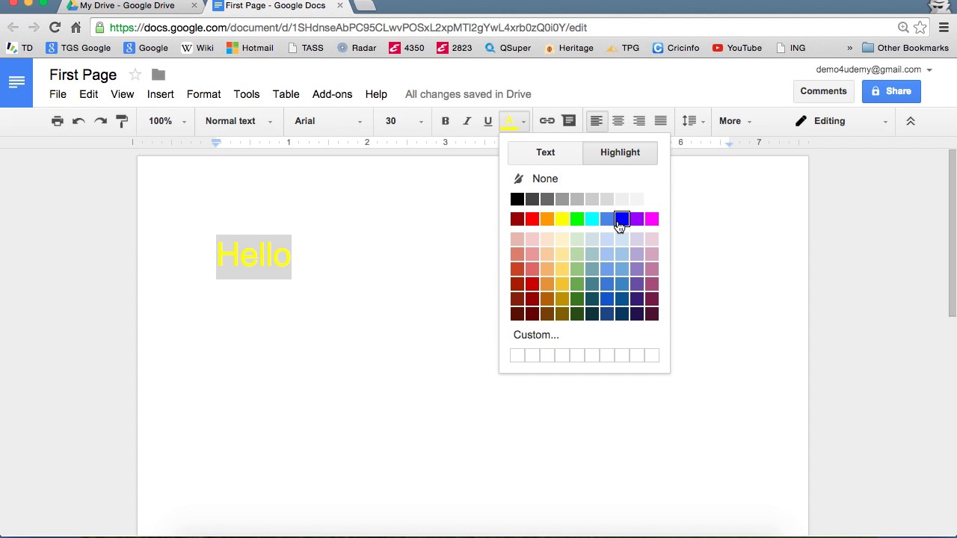The width and height of the screenshot is (957, 538).
Task: Pick the black color swatch
Action: pos(517,199)
